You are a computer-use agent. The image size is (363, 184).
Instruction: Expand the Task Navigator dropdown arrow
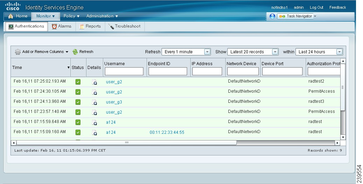coord(315,16)
